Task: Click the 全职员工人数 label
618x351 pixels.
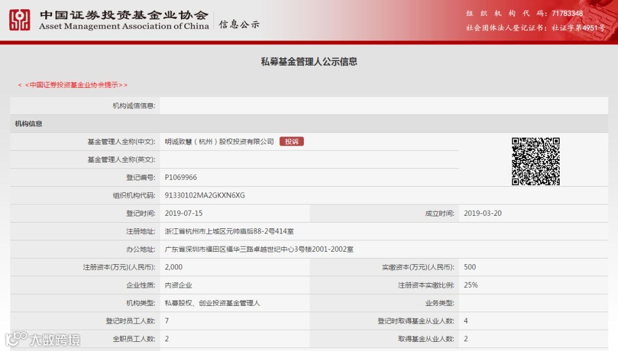Action: (133, 339)
